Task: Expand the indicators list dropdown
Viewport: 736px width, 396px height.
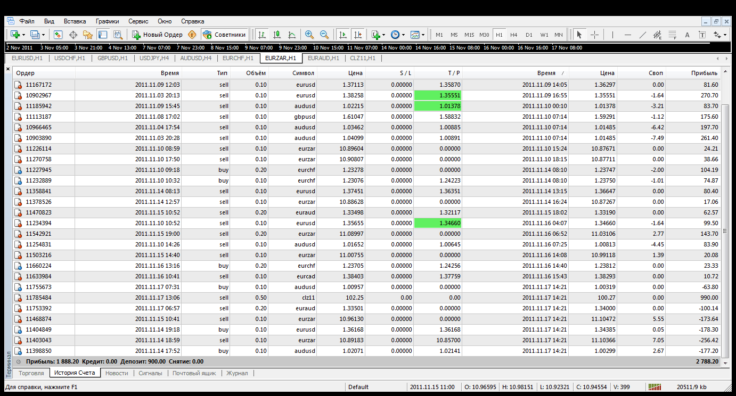Action: coord(383,35)
